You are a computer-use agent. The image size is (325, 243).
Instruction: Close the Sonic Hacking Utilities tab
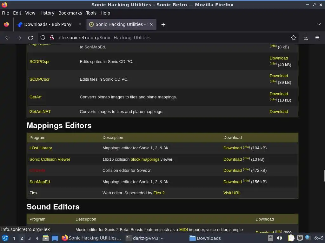[x=151, y=24]
